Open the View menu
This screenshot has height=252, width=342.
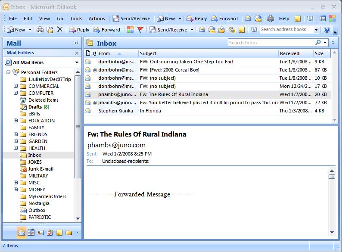pos(44,19)
